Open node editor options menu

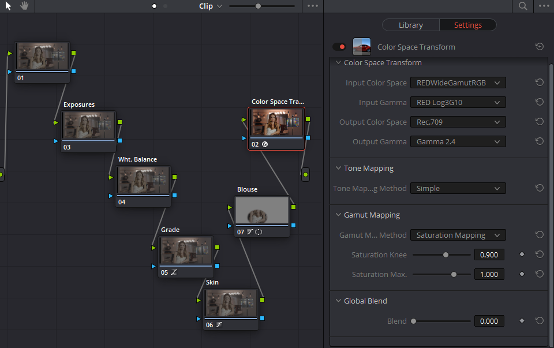[x=313, y=6]
